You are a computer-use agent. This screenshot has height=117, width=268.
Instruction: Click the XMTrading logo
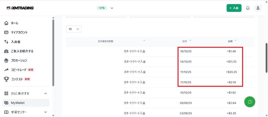pyautogui.click(x=20, y=8)
